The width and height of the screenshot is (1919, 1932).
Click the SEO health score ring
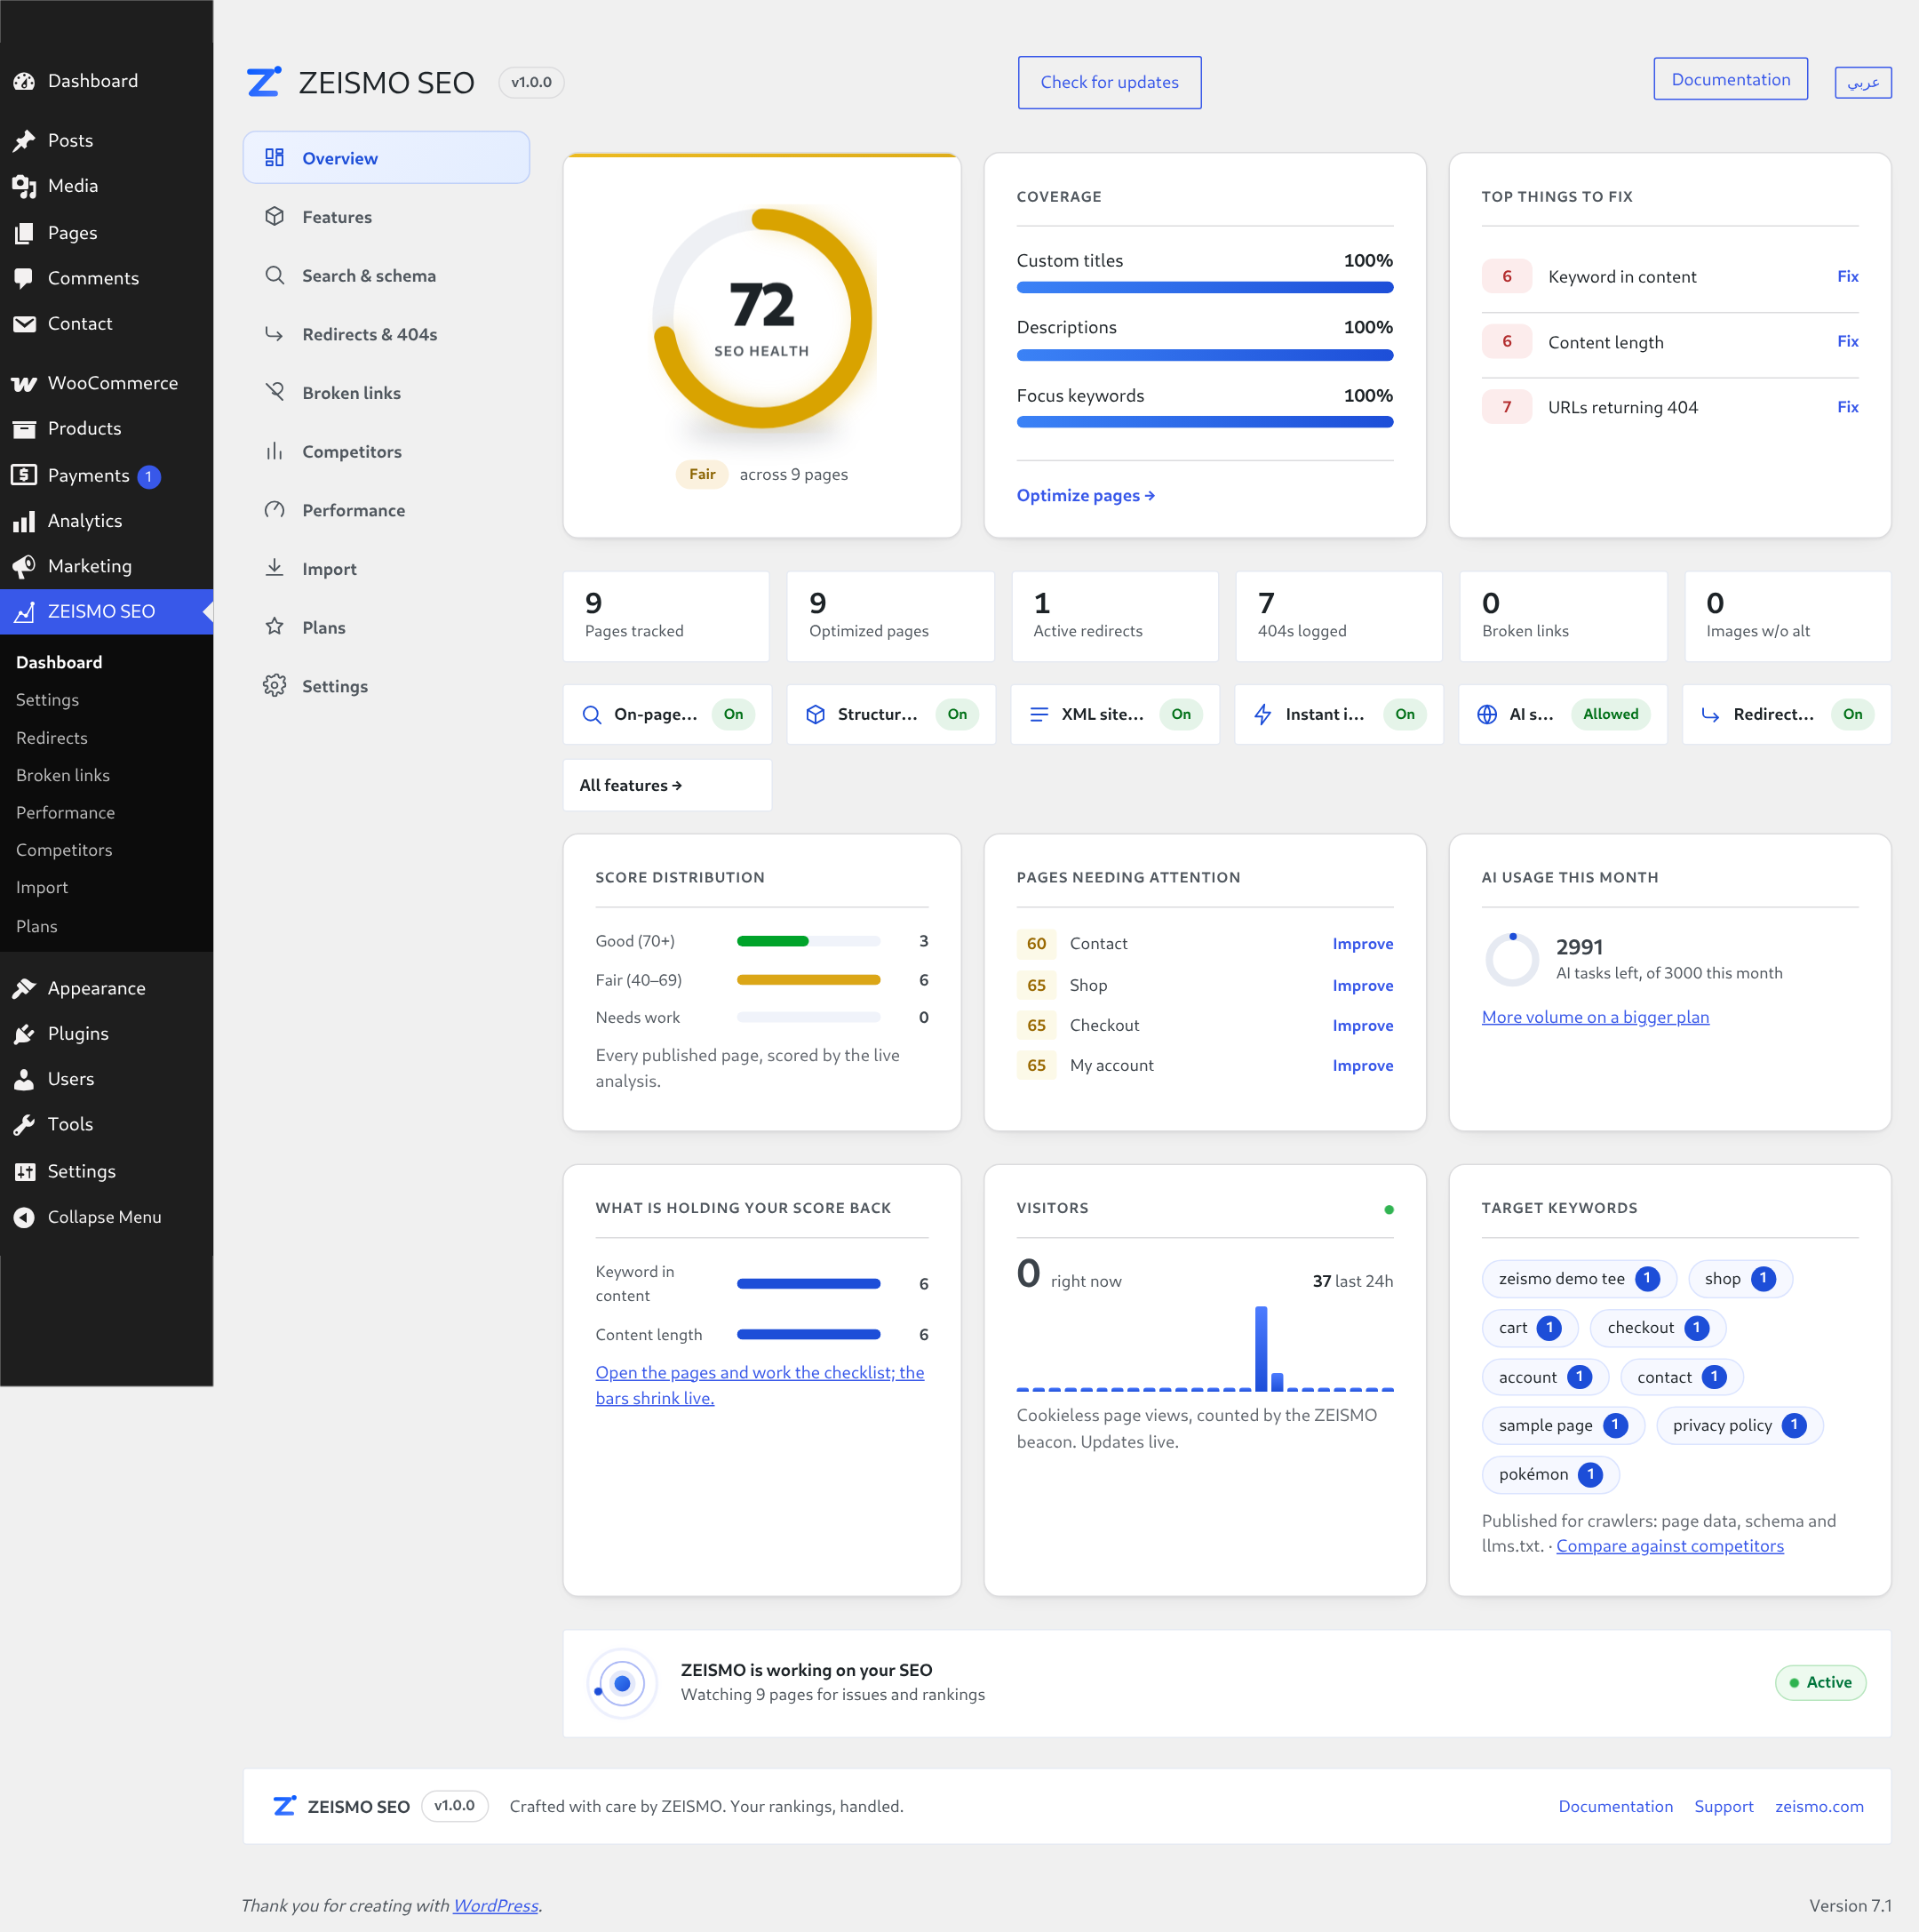(x=762, y=319)
